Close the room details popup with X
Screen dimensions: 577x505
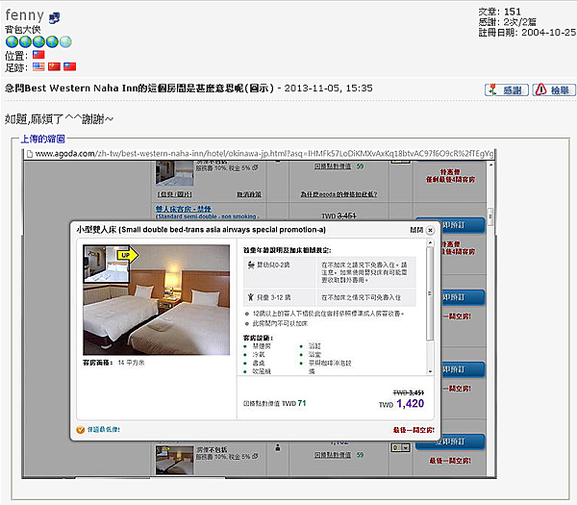(430, 230)
